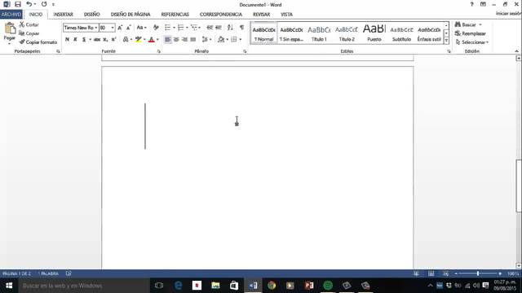
Task: Toggle strikethrough formatting
Action: [x=97, y=40]
